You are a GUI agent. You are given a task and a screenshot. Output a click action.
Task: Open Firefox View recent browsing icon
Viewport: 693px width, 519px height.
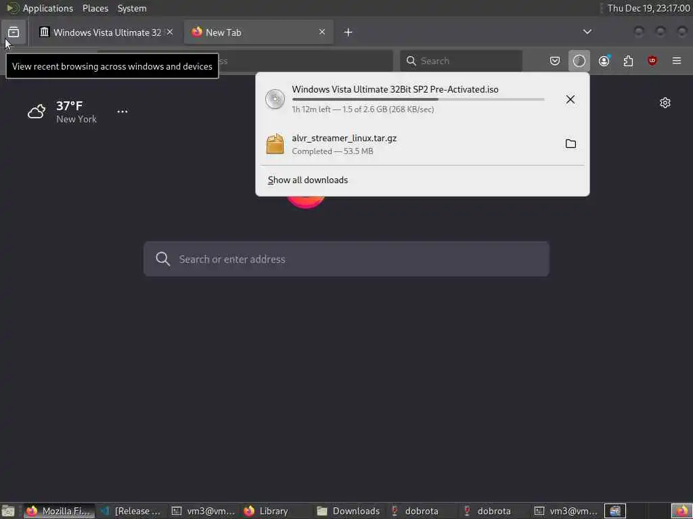pos(14,32)
